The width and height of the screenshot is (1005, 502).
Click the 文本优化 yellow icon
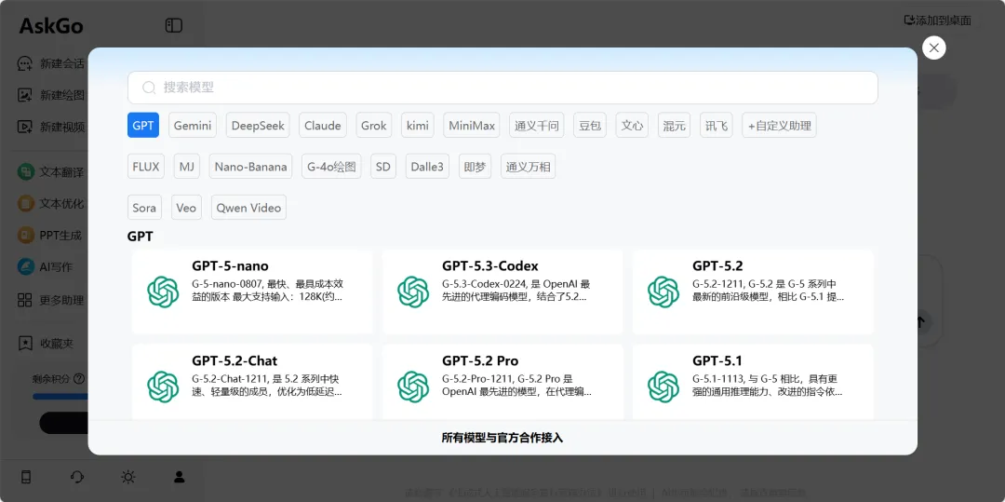[26, 204]
